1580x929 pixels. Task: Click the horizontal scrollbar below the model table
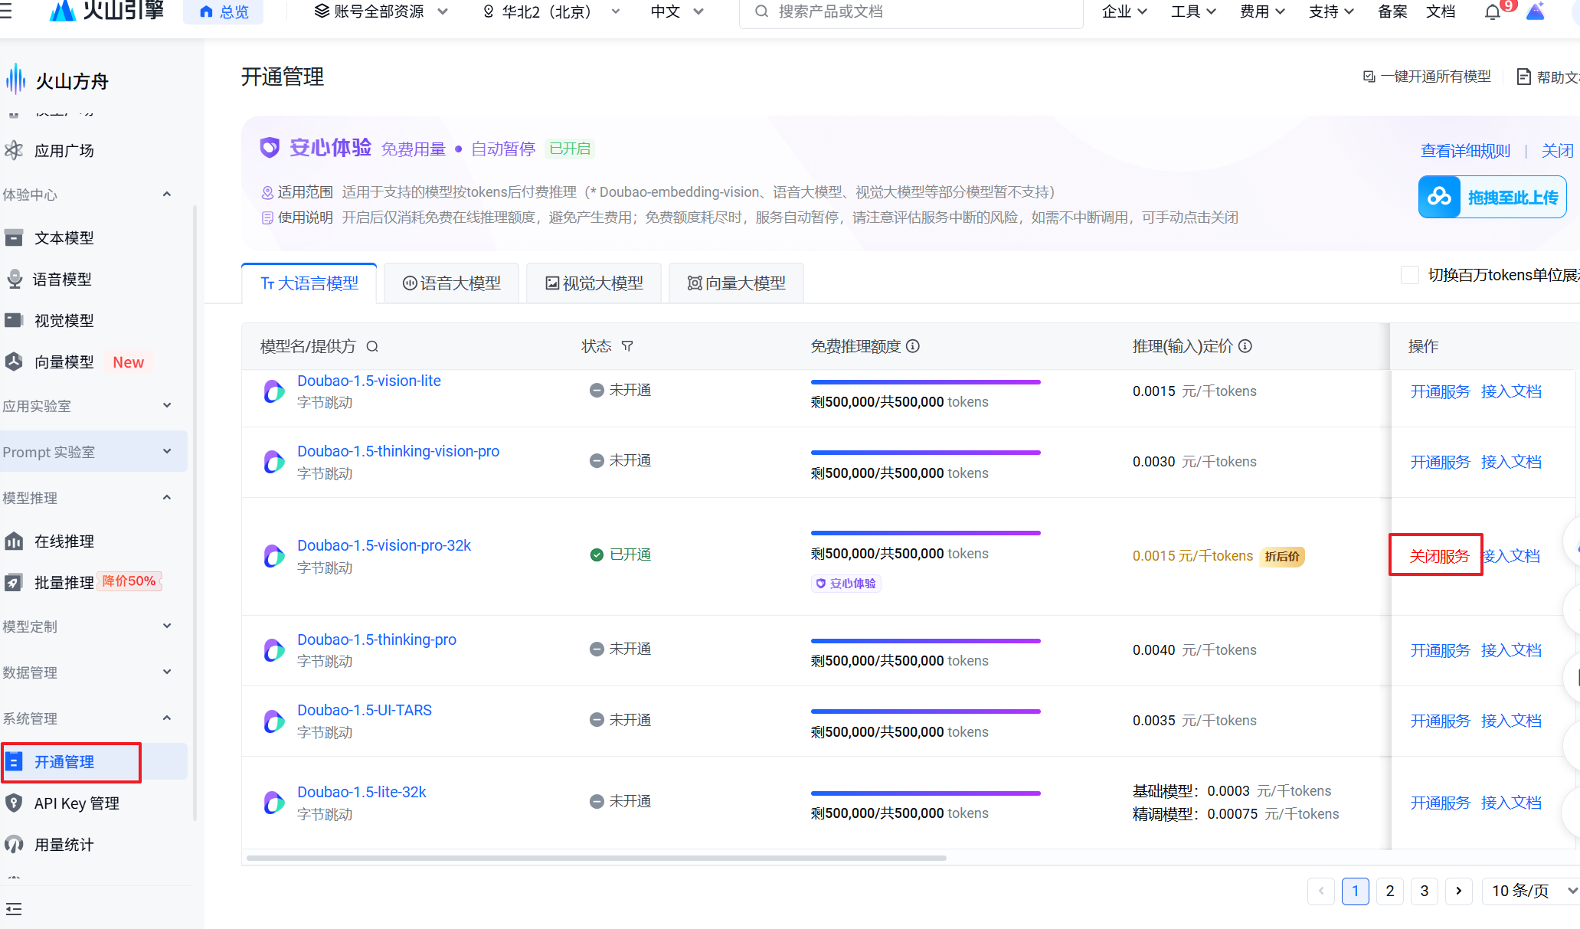click(x=596, y=858)
